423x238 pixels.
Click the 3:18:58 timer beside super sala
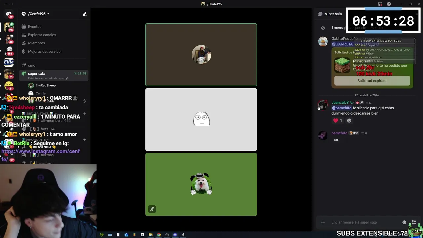(x=80, y=74)
